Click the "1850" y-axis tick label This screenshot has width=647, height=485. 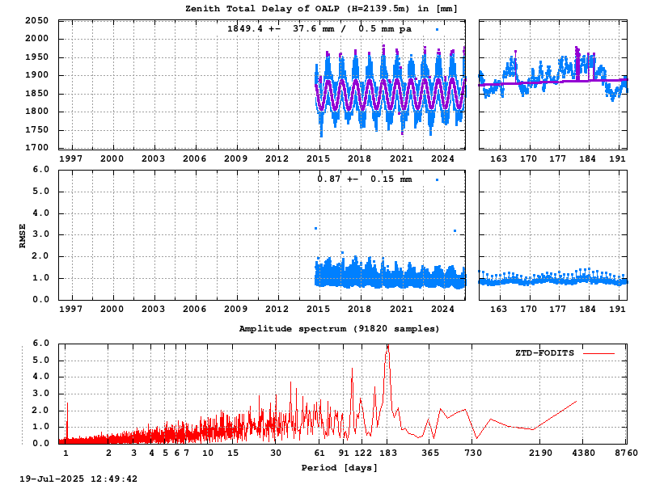coord(36,93)
